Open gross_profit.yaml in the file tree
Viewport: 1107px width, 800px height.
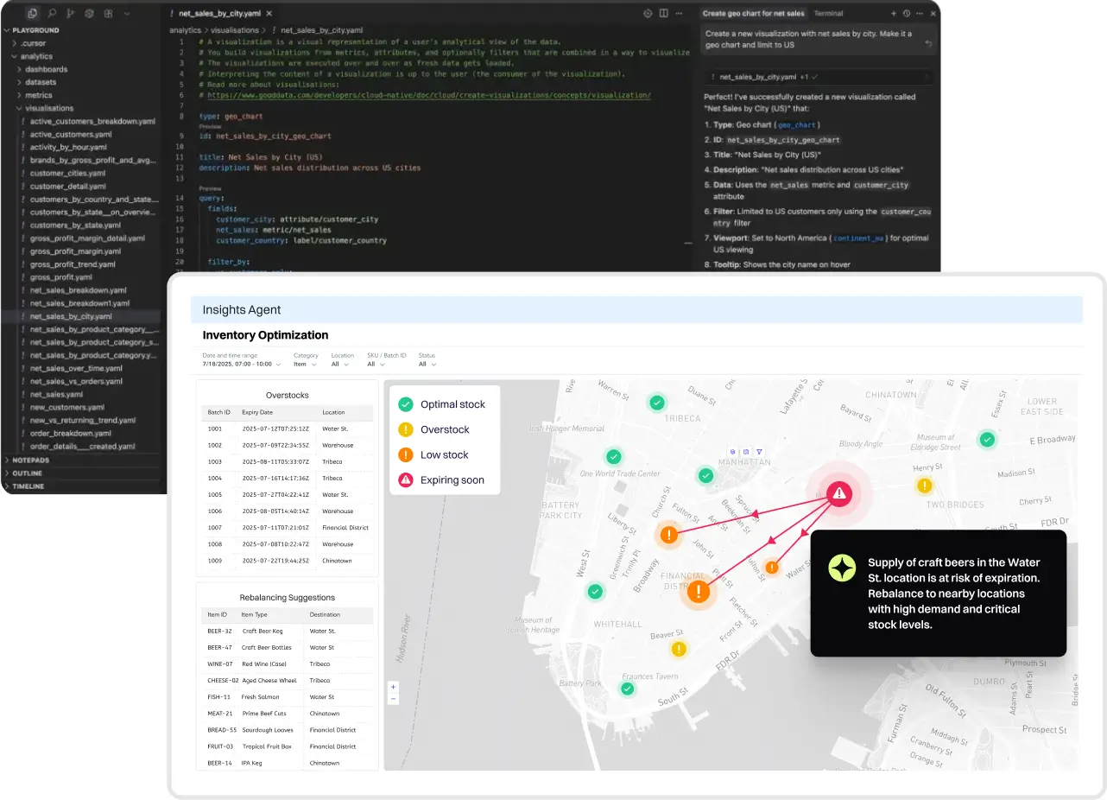pos(61,277)
